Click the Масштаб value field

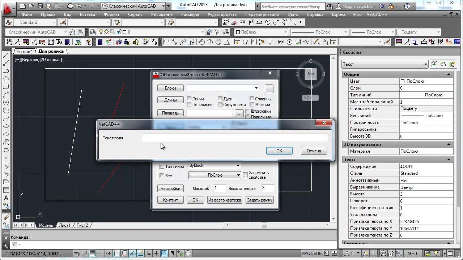pyautogui.click(x=220, y=188)
